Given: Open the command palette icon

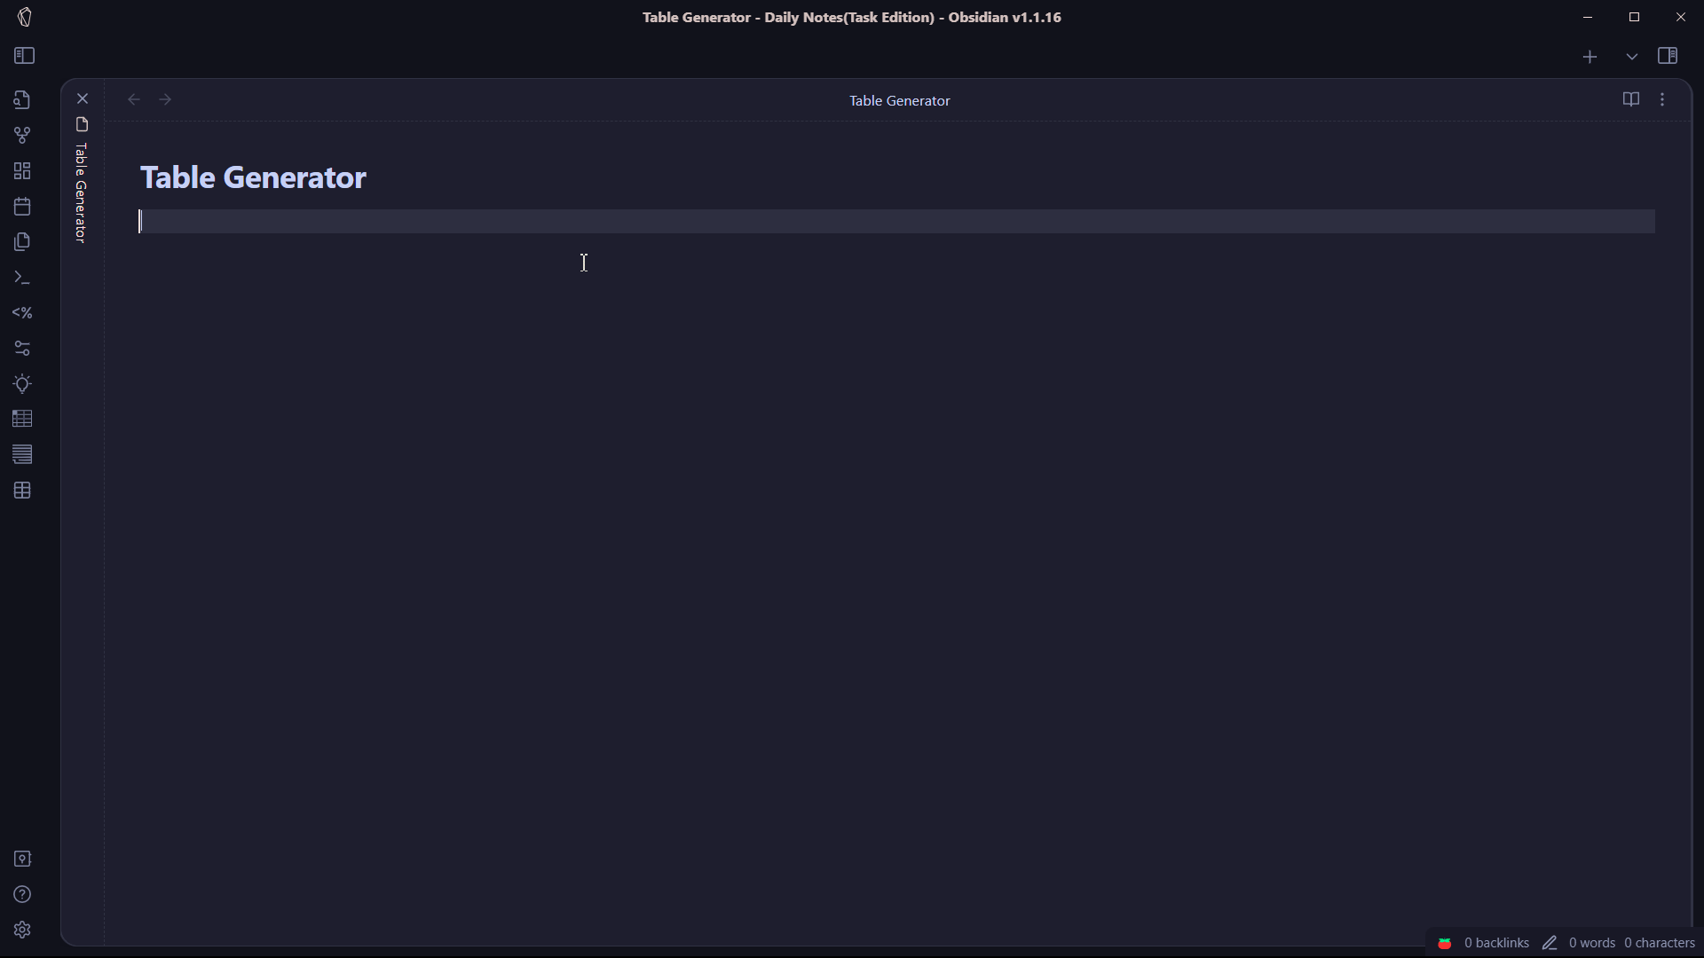Looking at the screenshot, I should click(22, 278).
